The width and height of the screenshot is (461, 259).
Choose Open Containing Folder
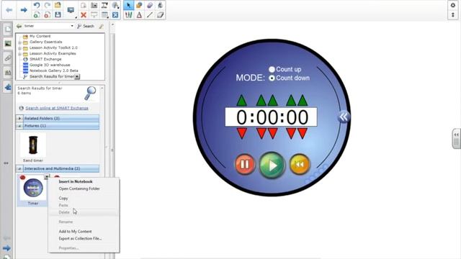(79, 188)
